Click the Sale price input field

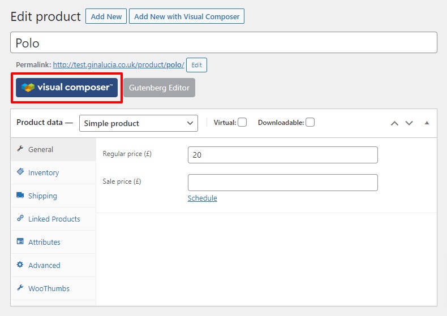pos(283,183)
